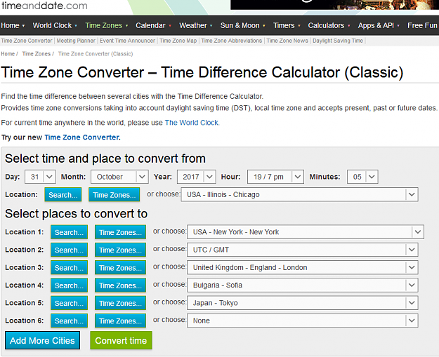
Task: Open the Timers menu
Action: pyautogui.click(x=287, y=25)
